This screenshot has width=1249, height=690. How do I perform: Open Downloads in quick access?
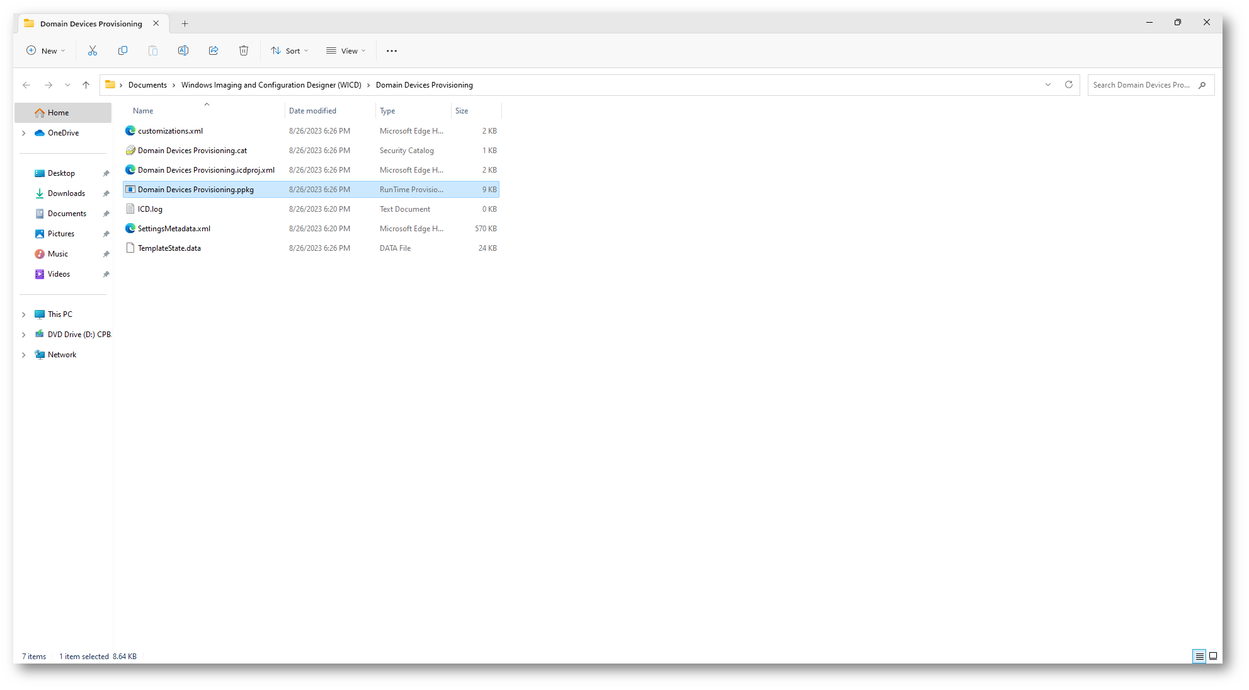[x=66, y=193]
